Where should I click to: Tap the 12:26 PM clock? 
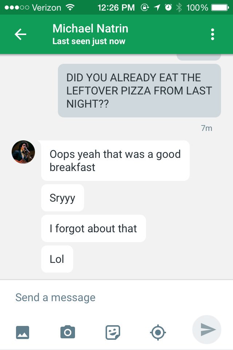click(116, 8)
